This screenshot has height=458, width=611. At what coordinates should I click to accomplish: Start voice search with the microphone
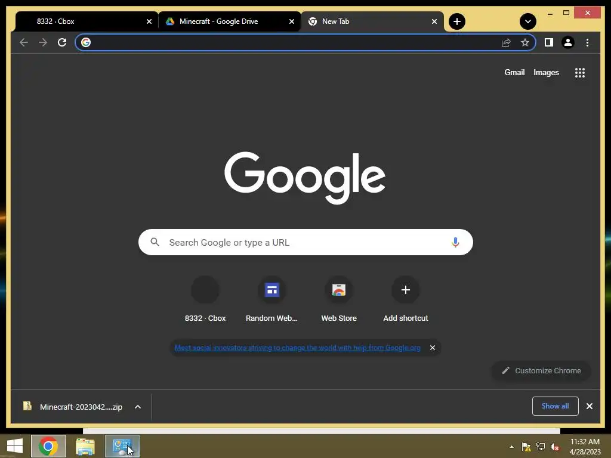click(455, 242)
